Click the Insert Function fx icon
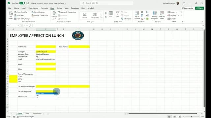211x118 pixels. (31, 26)
